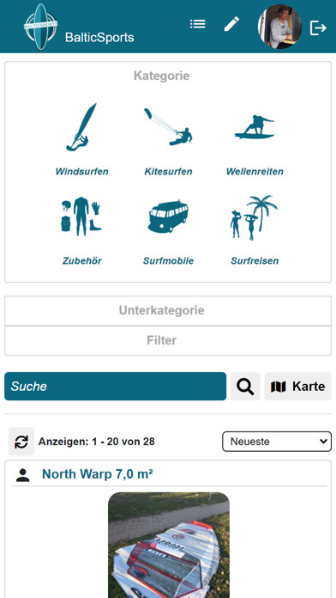Click the list view icon in header
Viewport: 336px width, 598px height.
coord(198,24)
